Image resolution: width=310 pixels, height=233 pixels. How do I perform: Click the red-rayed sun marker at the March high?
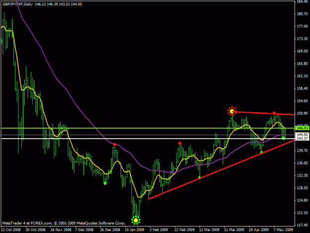232,111
